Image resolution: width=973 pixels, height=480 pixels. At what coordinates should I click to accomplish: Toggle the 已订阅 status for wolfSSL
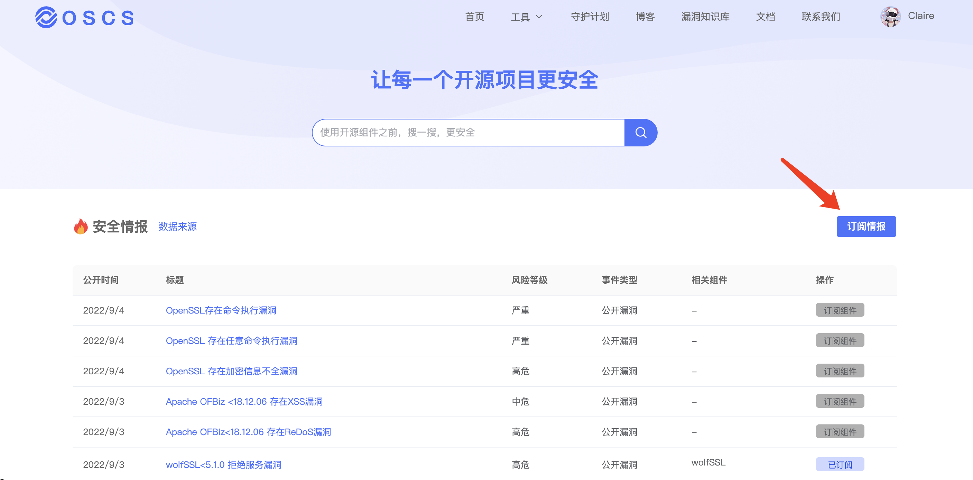[x=839, y=464]
